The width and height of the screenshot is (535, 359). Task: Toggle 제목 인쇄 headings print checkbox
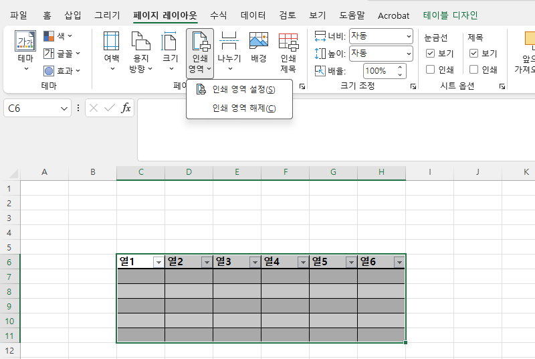[473, 70]
